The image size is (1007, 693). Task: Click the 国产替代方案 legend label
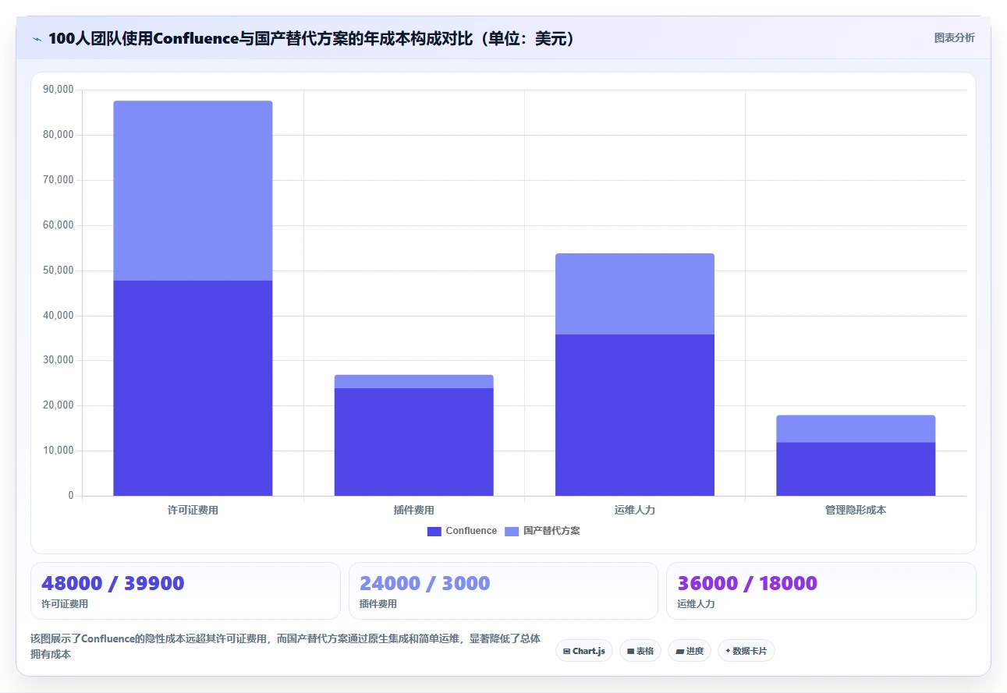point(551,531)
